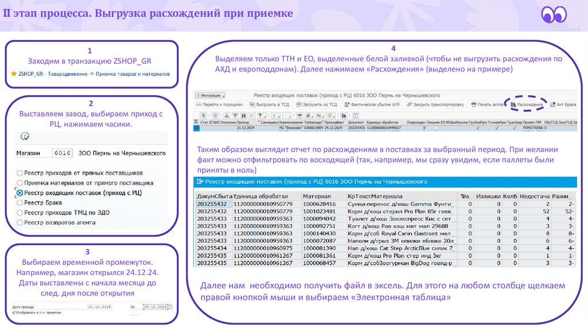
Task: Click Печать актов button
Action: pyautogui.click(x=487, y=105)
